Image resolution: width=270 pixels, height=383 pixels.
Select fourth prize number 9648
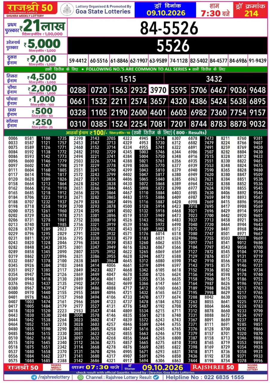click(x=257, y=90)
